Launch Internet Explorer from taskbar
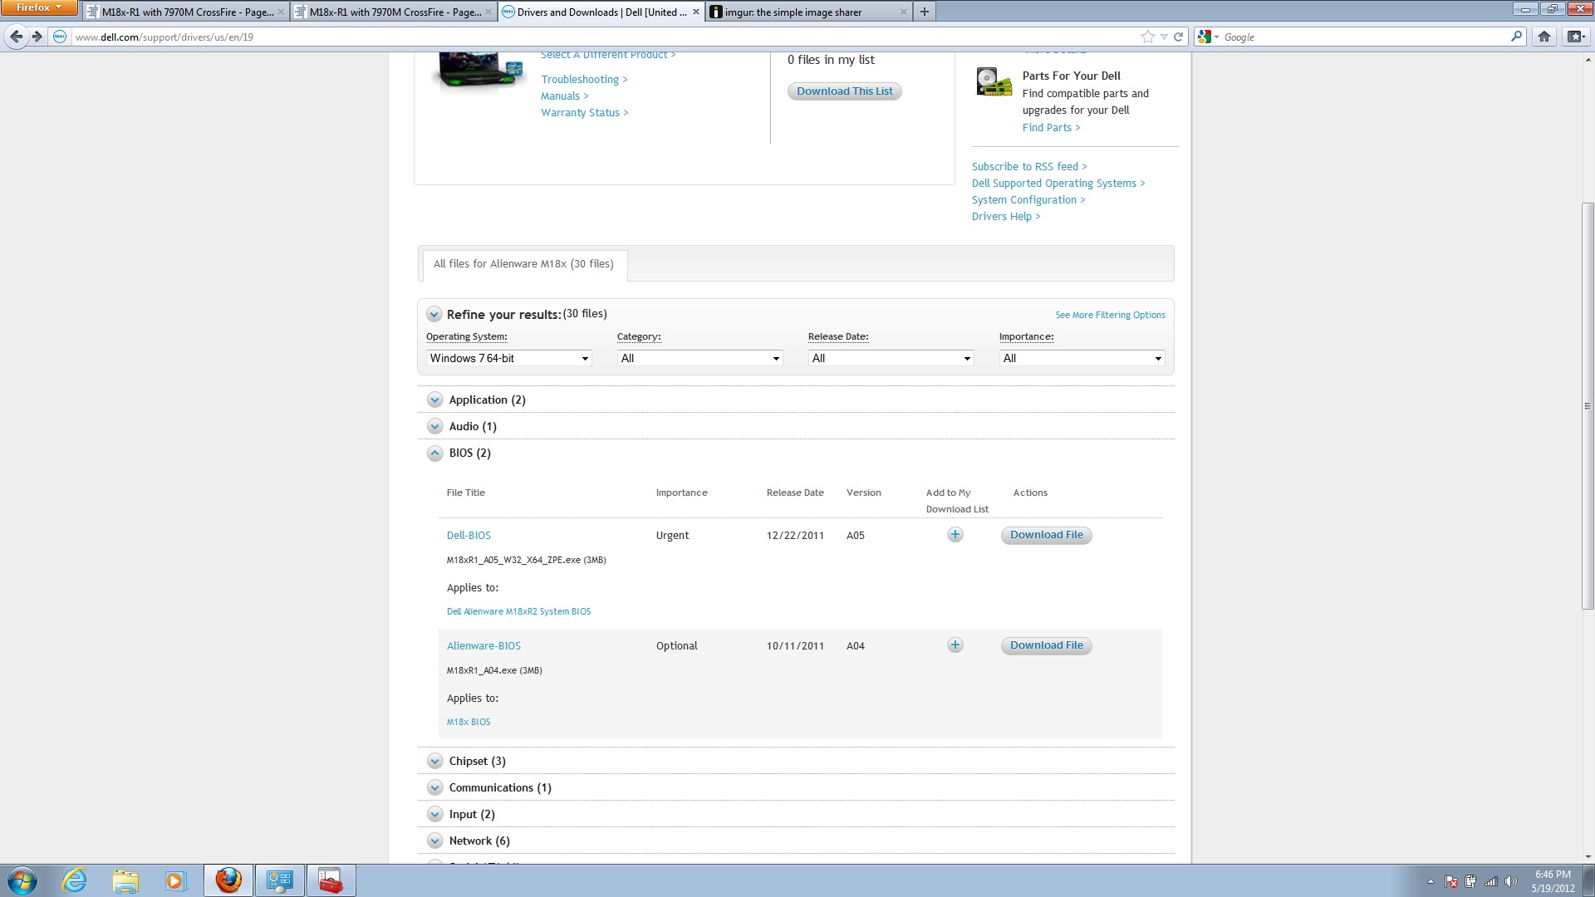Viewport: 1595px width, 897px height. (74, 880)
